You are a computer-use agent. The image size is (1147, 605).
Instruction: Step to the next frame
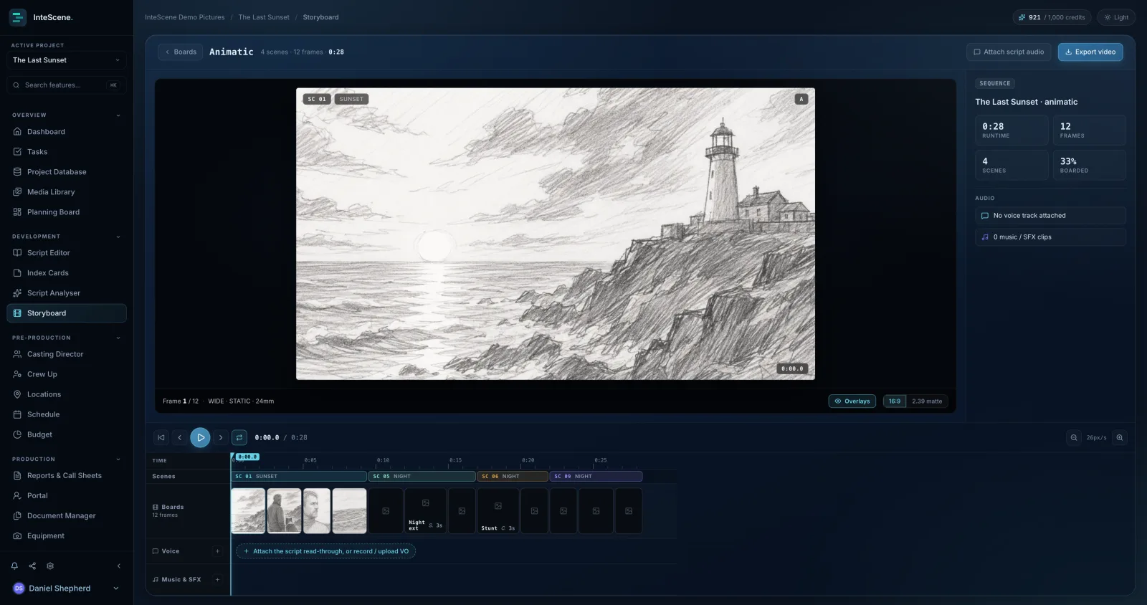tap(221, 437)
